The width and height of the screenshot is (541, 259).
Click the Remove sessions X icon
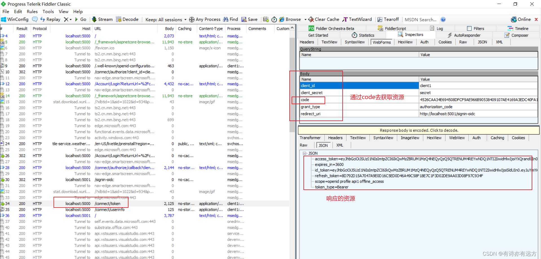66,19
